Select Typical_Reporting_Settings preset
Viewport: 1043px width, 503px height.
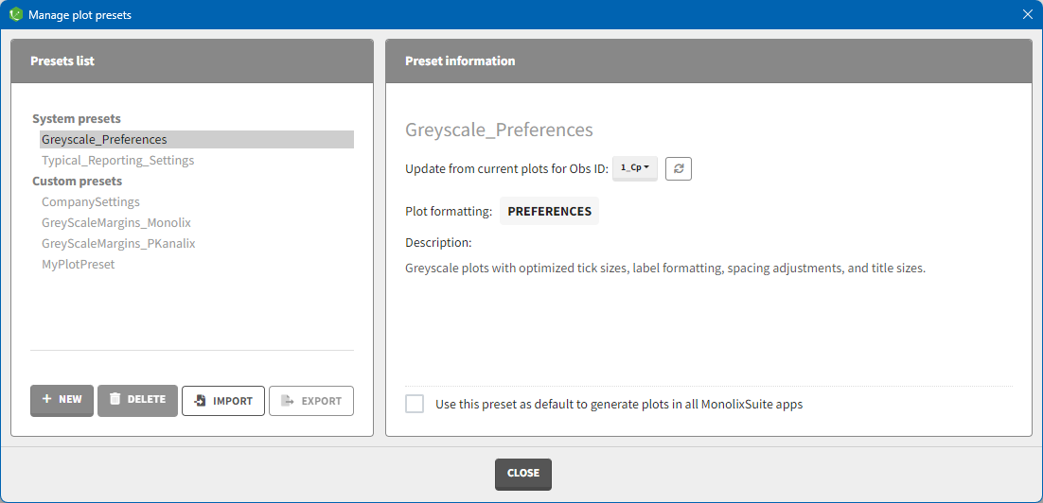pos(117,161)
